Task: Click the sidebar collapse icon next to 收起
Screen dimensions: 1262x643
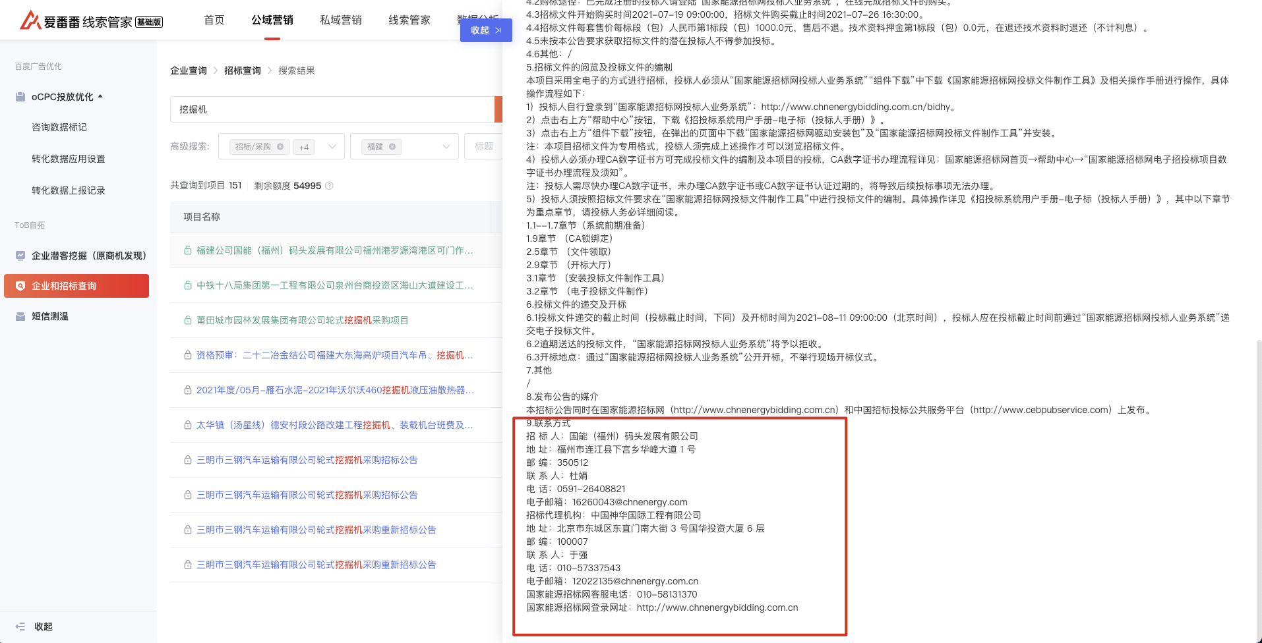Action: (20, 627)
